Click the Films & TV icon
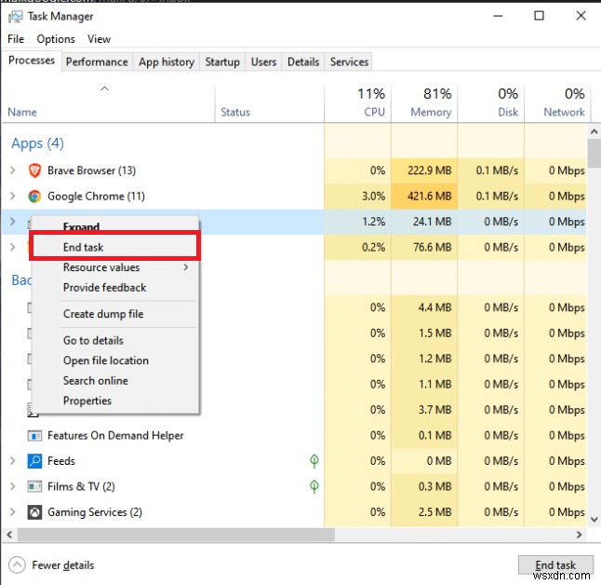 pos(34,486)
